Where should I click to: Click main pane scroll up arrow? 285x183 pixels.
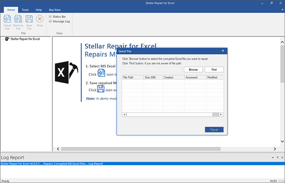point(282,42)
